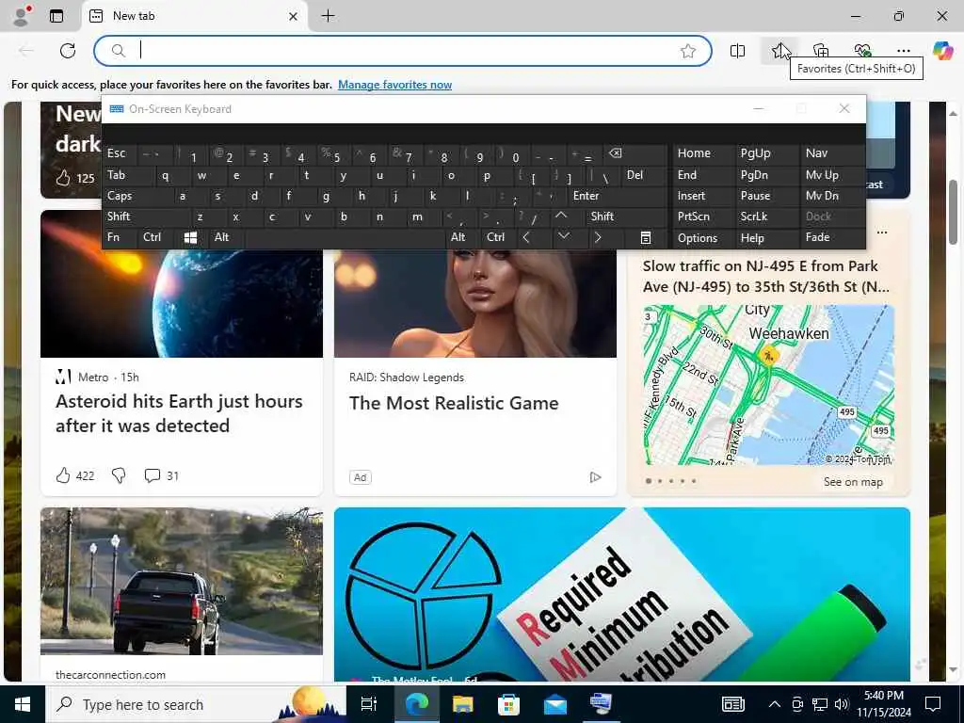Click the Start button
Screen dimensions: 964x723
point(23,704)
